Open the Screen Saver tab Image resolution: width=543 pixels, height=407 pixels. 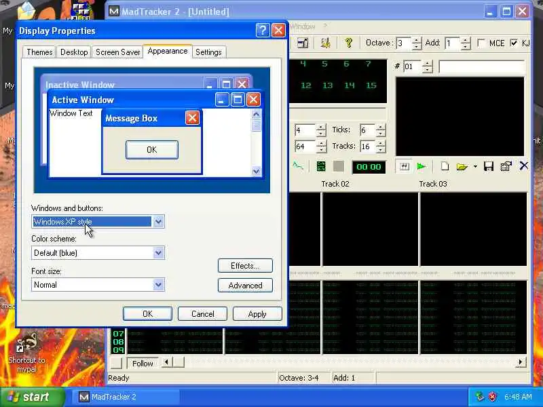coord(117,52)
